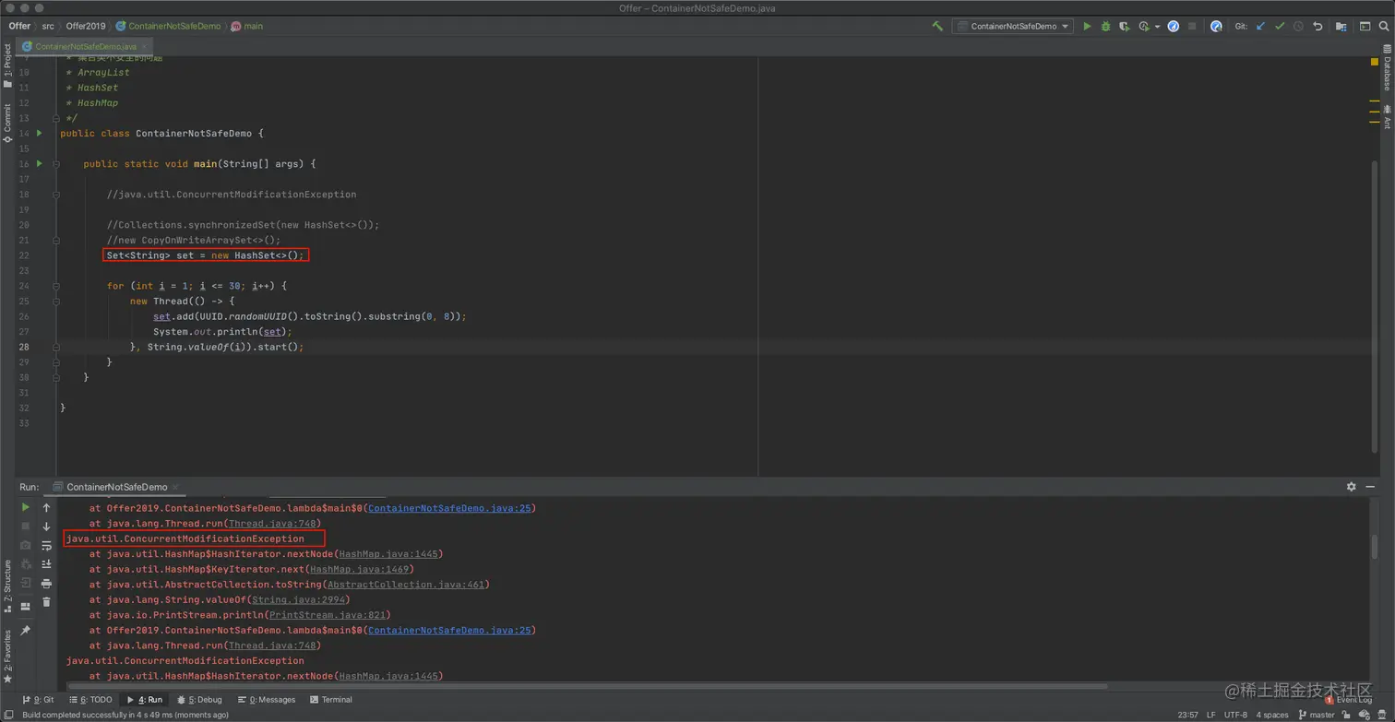1395x722 pixels.
Task: Toggle scroll to end in Run console
Action: pyautogui.click(x=46, y=564)
